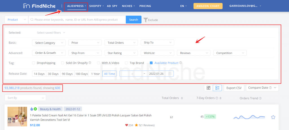Open the AliExpress navigation menu
This screenshot has width=289, height=130.
pyautogui.click(x=76, y=6)
